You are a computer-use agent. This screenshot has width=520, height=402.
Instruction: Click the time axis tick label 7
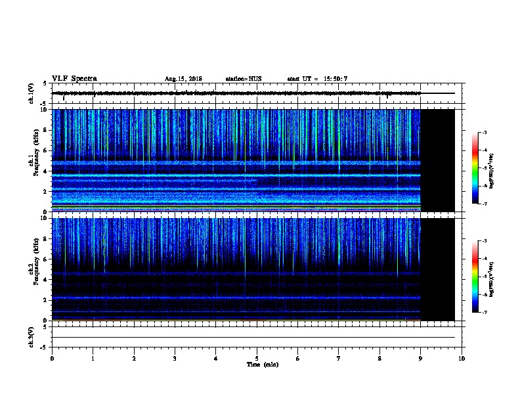pos(339,359)
